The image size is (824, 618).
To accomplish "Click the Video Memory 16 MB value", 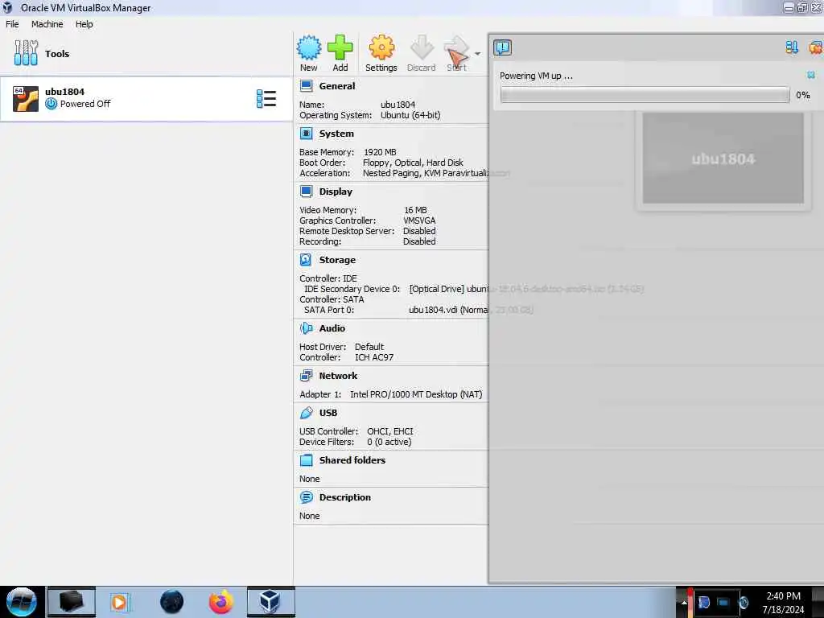I will click(415, 210).
